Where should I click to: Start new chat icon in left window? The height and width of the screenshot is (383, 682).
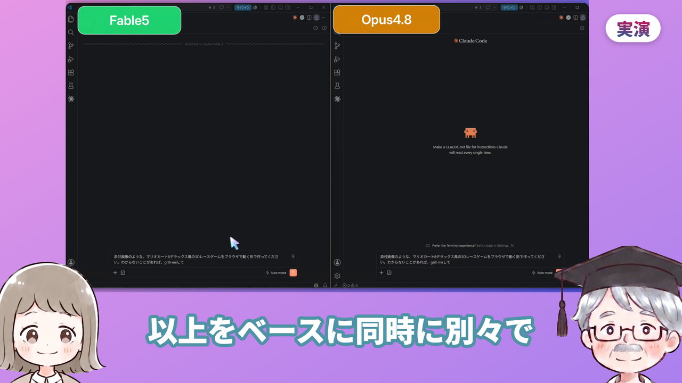[324, 28]
